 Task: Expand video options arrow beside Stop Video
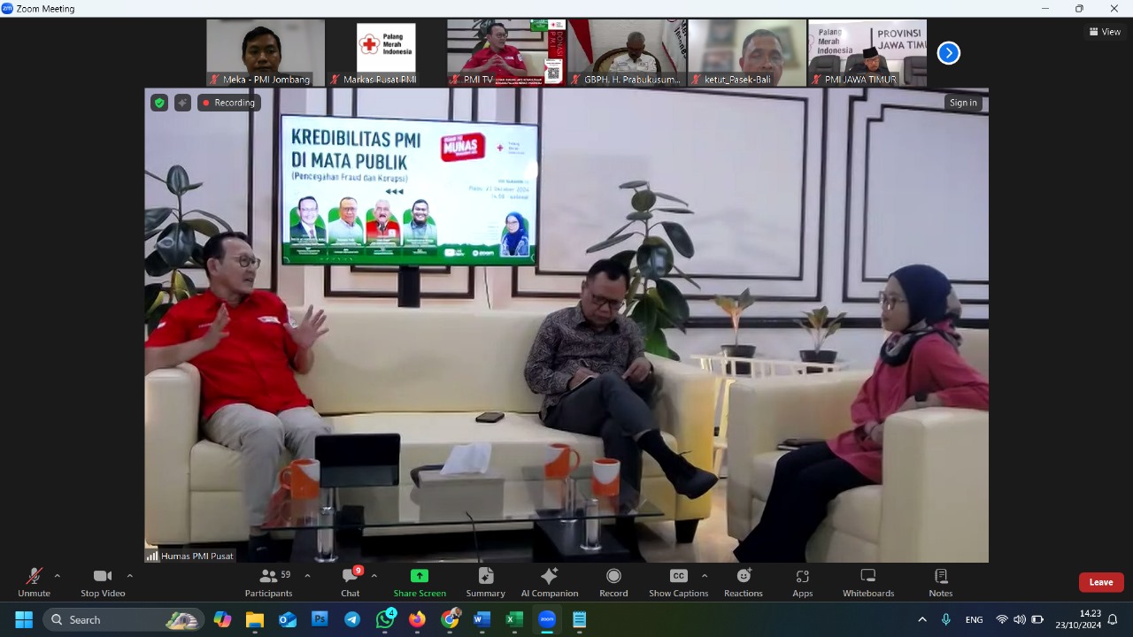(129, 576)
